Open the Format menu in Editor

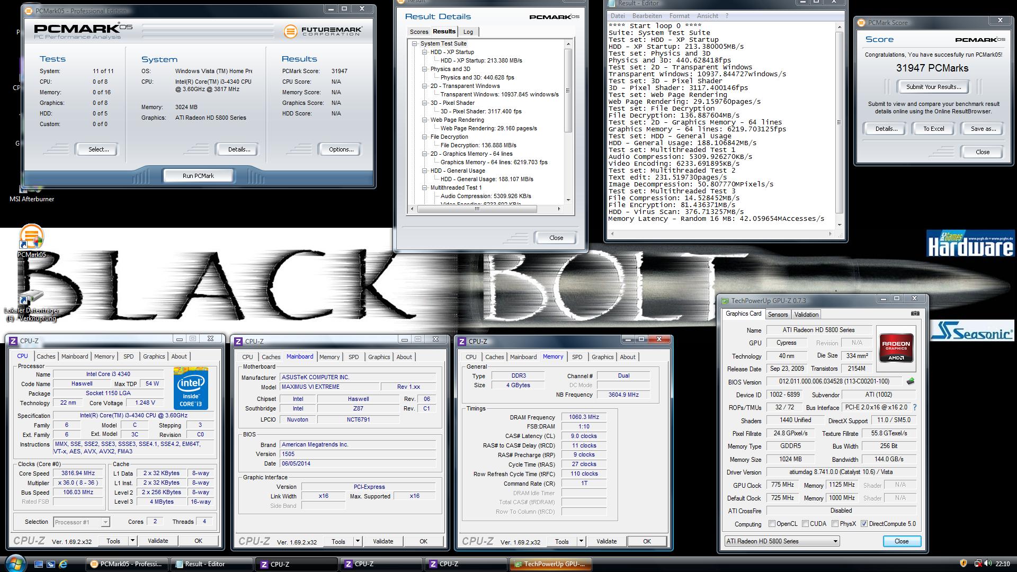pos(679,16)
